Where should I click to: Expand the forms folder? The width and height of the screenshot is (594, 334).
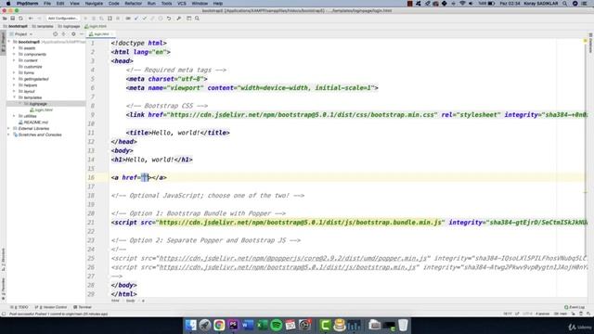pyautogui.click(x=14, y=72)
